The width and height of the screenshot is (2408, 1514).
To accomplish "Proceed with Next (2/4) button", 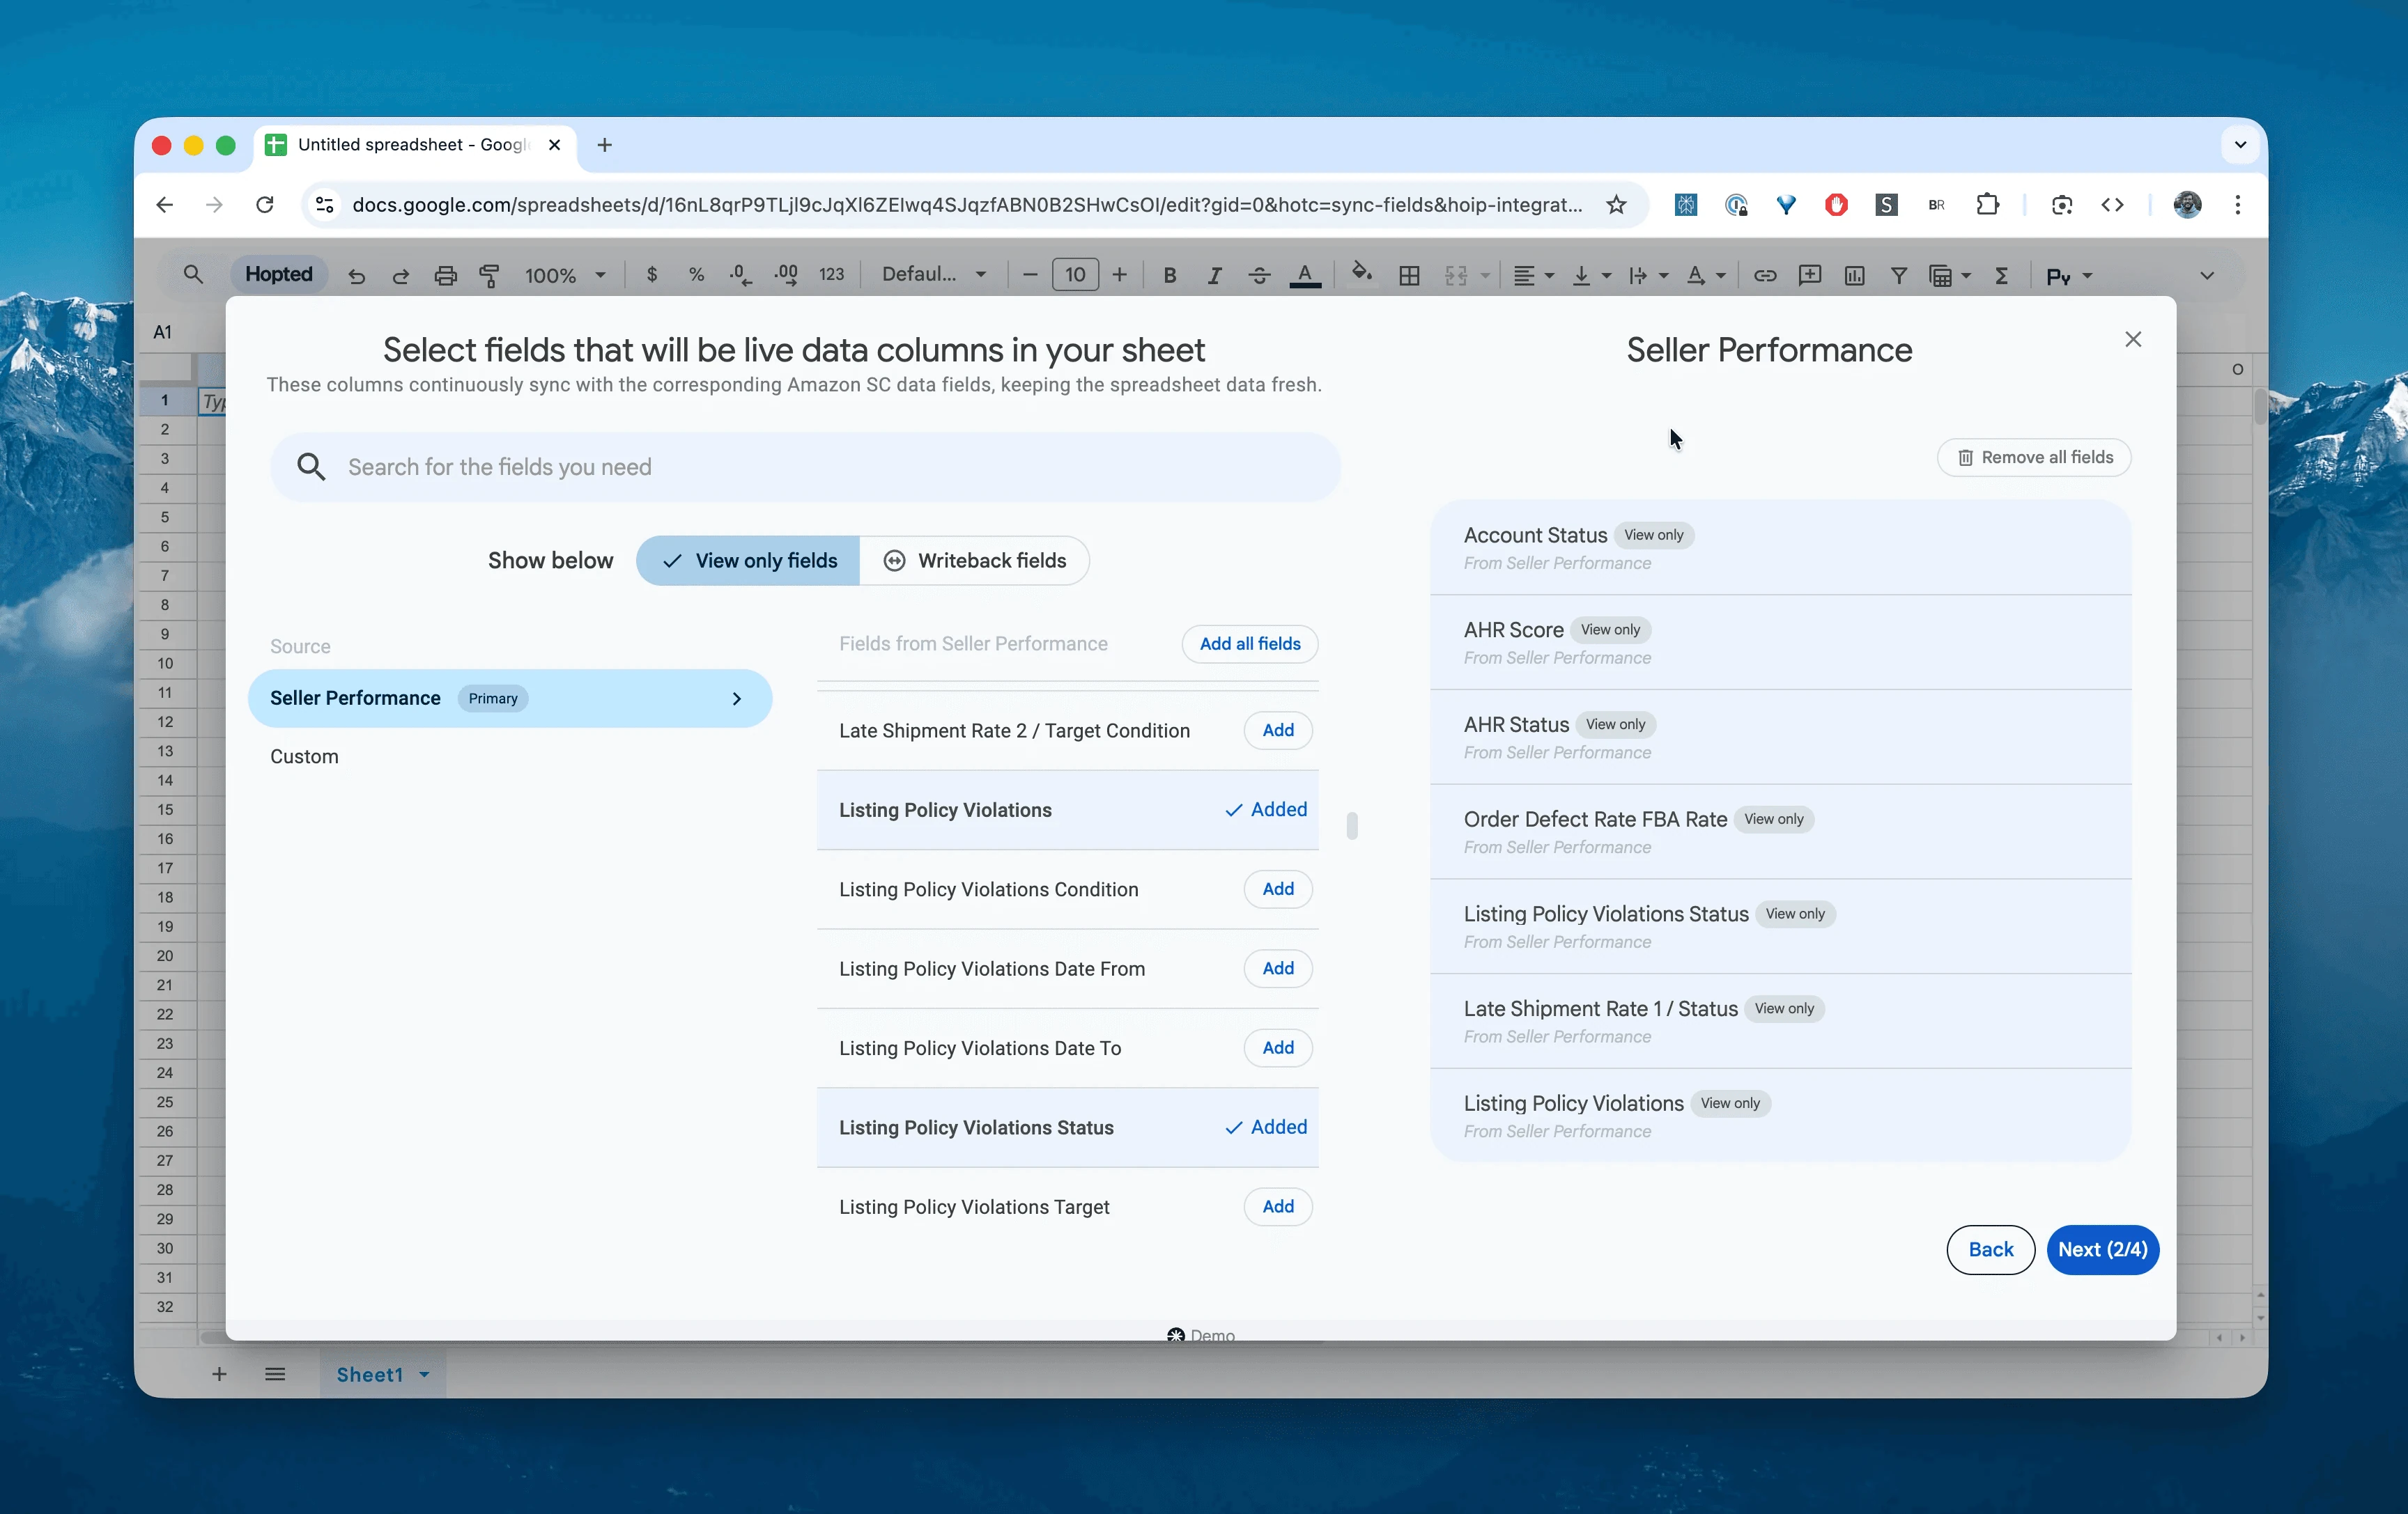I will point(2102,1250).
